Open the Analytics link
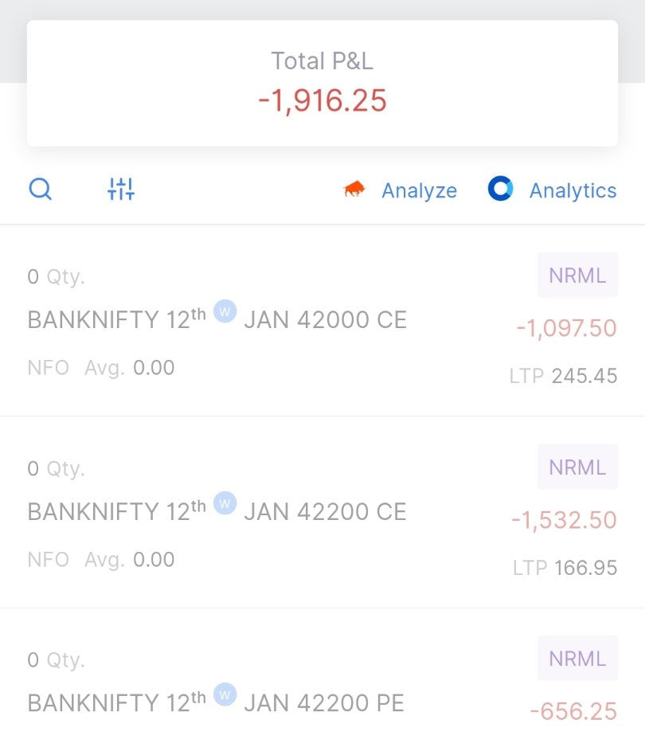 pos(573,191)
